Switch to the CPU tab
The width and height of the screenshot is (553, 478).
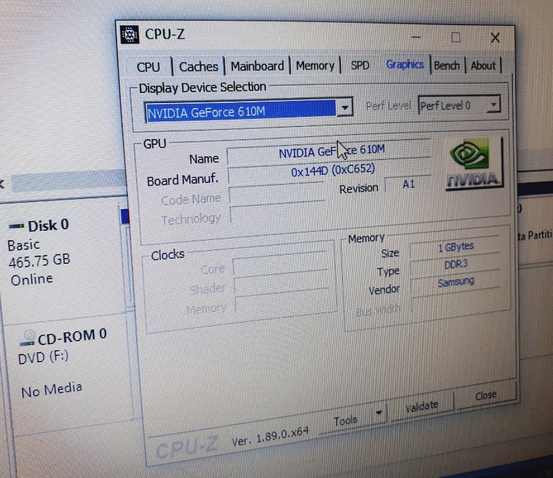tap(148, 67)
